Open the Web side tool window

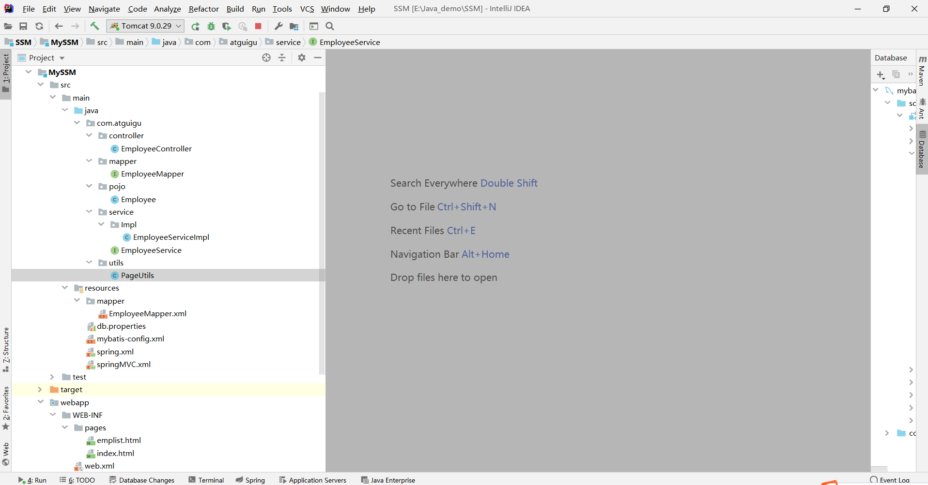coord(6,454)
